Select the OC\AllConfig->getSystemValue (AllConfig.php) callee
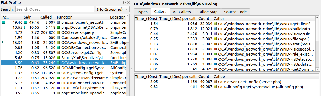The image size is (321, 96). click(x=227, y=87)
